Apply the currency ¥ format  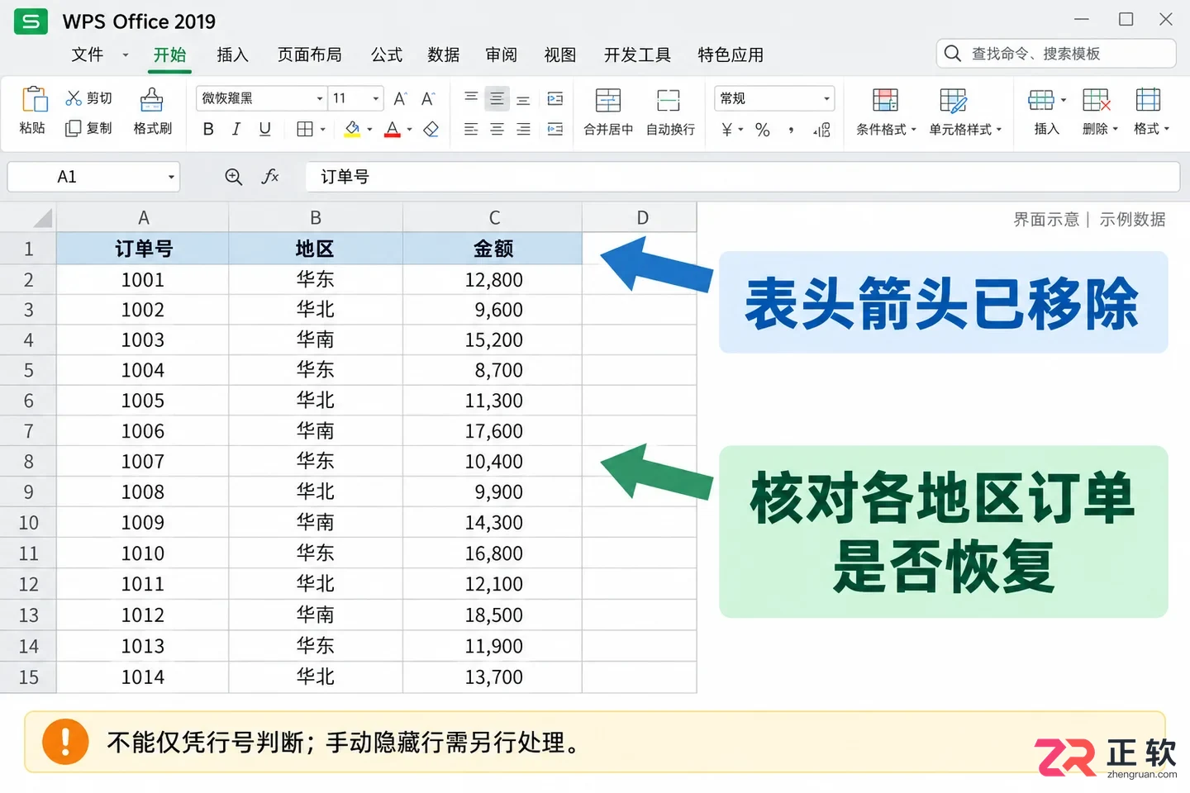point(727,130)
